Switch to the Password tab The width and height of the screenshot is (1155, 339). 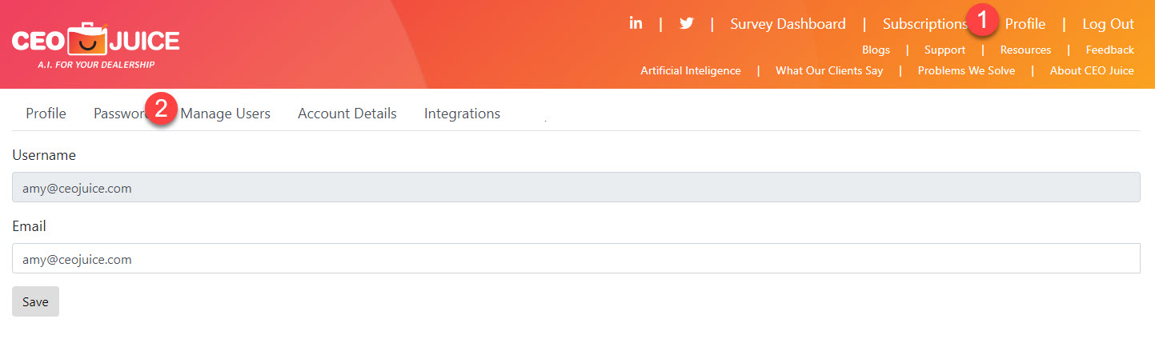[x=120, y=114]
